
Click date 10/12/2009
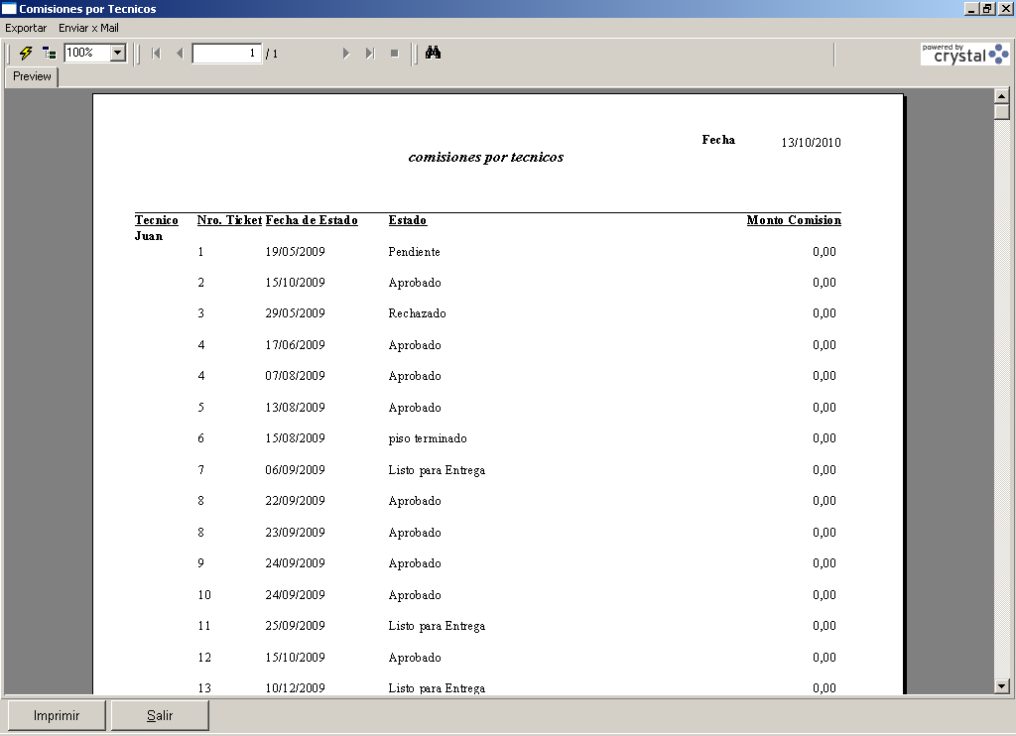tap(295, 688)
